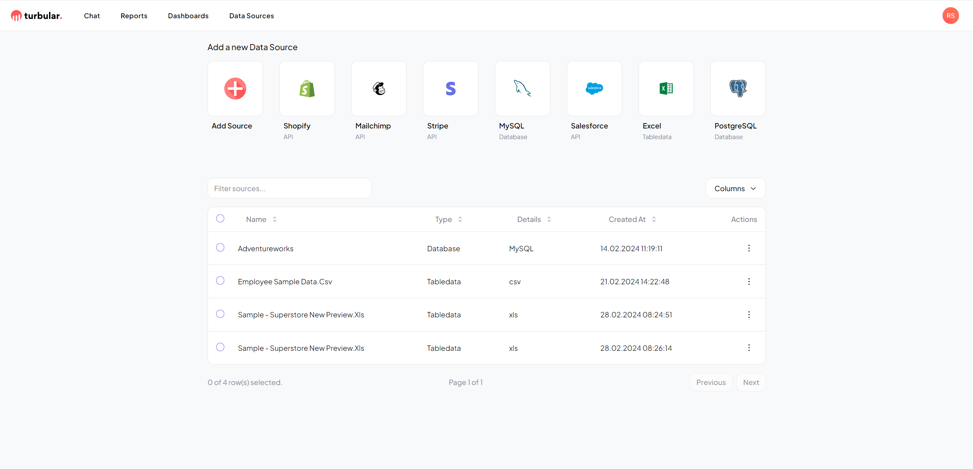Click the Page 1 of 1 indicator
The height and width of the screenshot is (469, 973).
466,382
